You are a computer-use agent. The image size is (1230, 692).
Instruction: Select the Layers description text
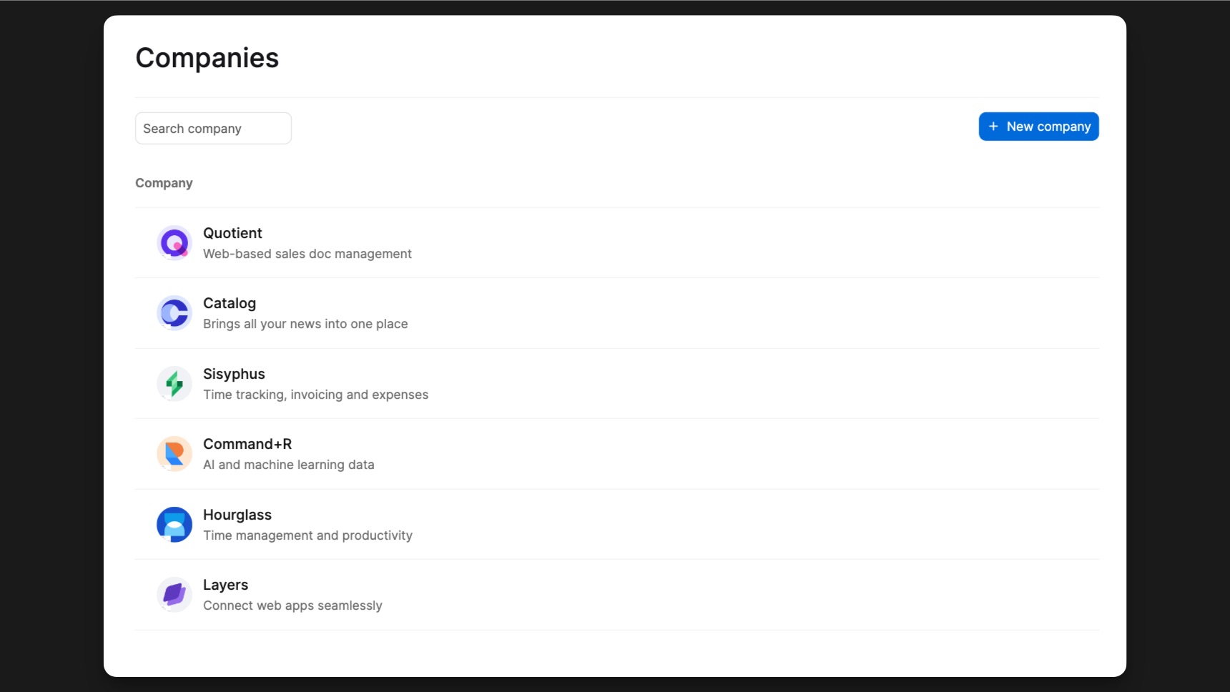292,605
